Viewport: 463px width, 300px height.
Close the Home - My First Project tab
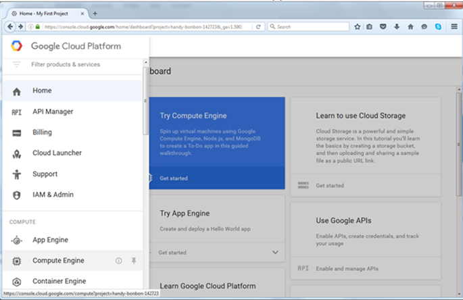pyautogui.click(x=82, y=14)
